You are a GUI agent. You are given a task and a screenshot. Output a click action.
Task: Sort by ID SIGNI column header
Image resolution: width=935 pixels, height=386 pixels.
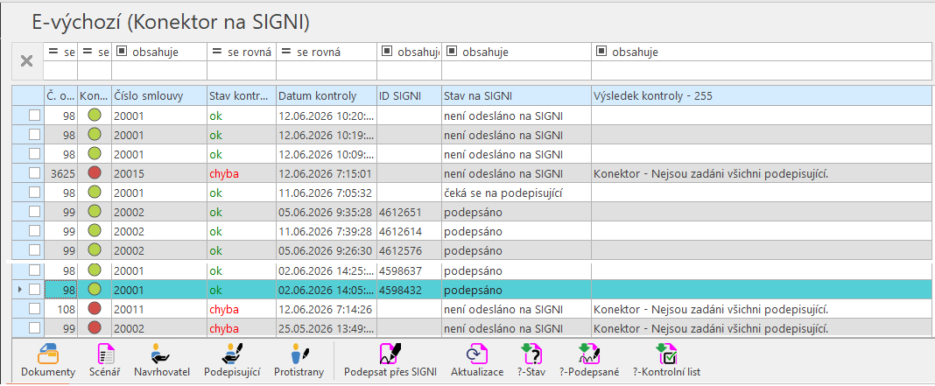click(x=409, y=95)
